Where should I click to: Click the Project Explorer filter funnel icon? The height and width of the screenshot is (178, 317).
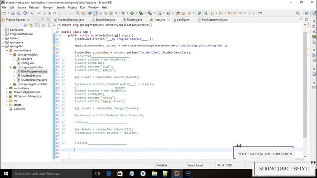click(36, 25)
